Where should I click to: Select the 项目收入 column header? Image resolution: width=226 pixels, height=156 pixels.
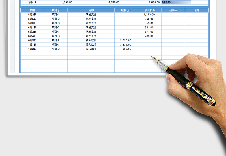[126, 10]
